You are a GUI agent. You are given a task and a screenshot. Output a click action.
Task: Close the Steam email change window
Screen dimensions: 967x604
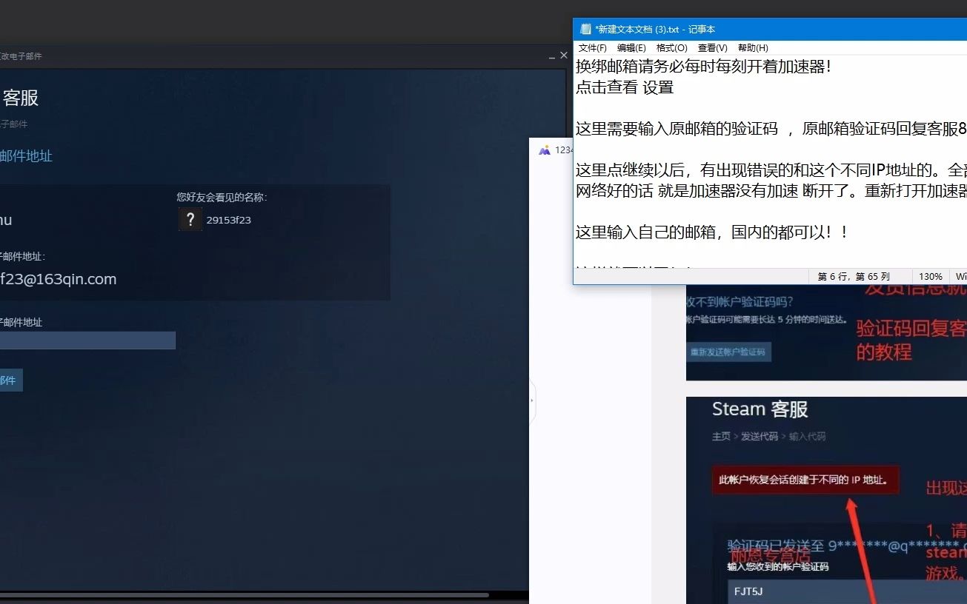tap(563, 56)
